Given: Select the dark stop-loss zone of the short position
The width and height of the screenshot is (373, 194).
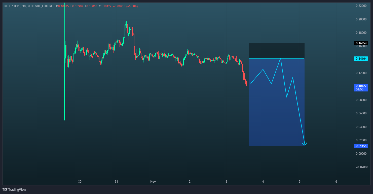Looking at the screenshot, I should [277, 51].
